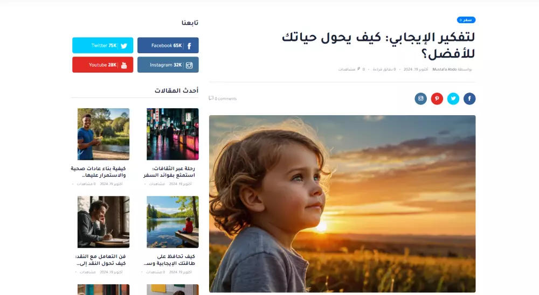Follow on Twitter 75K button
The height and width of the screenshot is (295, 539).
tap(103, 45)
